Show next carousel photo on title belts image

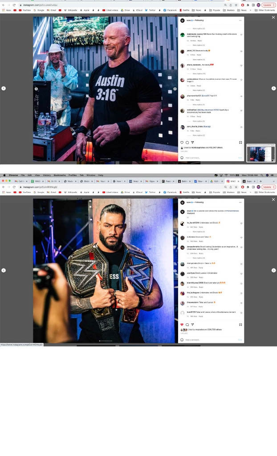[x=175, y=271]
